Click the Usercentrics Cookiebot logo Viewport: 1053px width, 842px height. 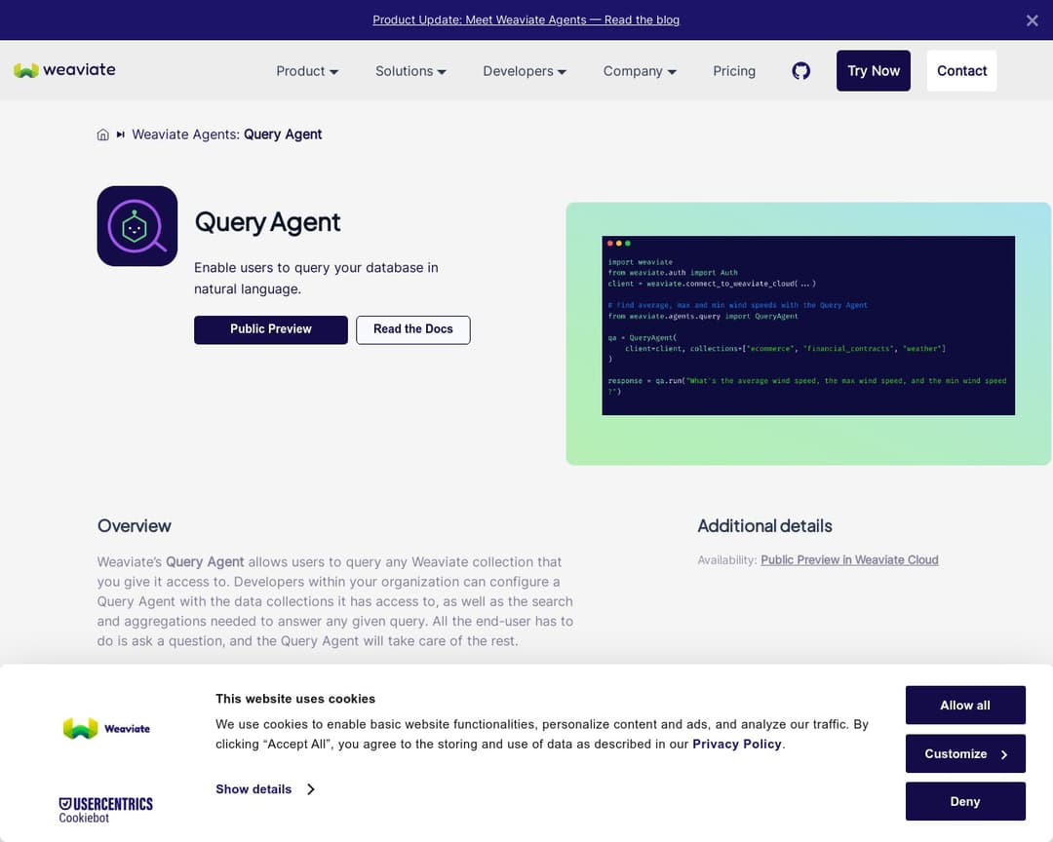(x=105, y=810)
